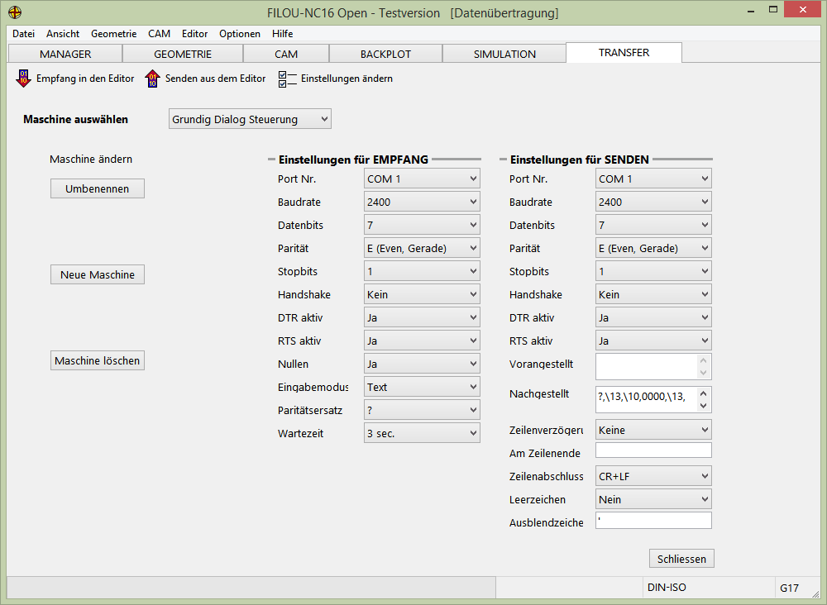827x605 pixels.
Task: Click the Schliessen button
Action: pyautogui.click(x=681, y=559)
